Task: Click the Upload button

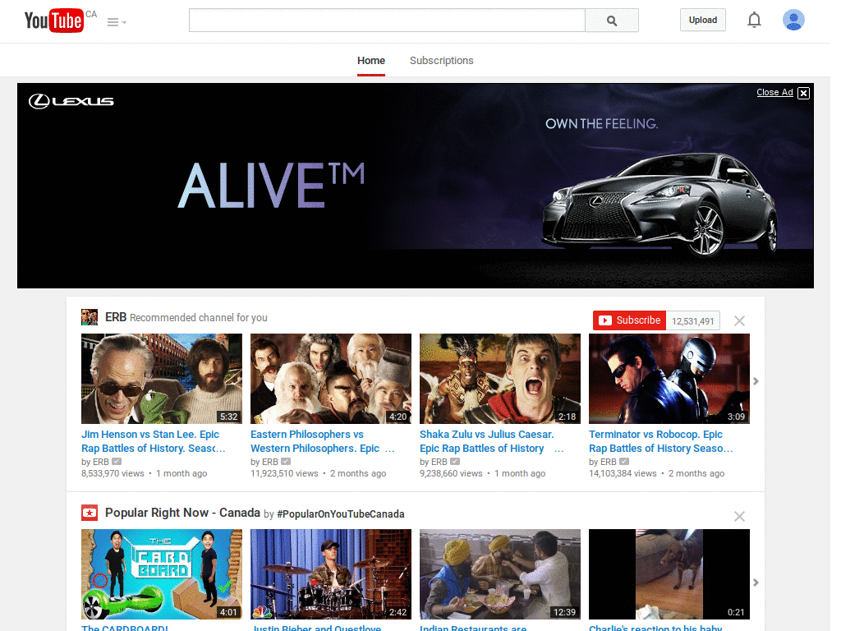Action: click(x=703, y=20)
